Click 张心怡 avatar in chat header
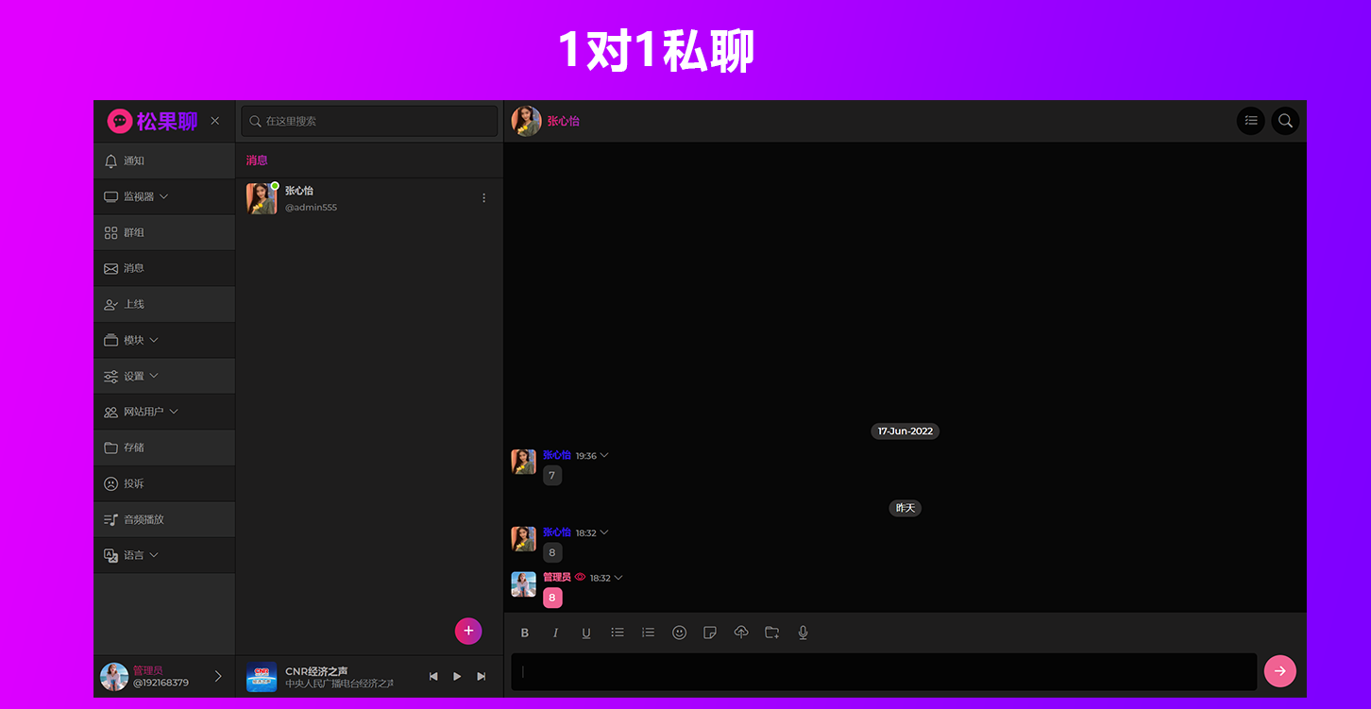 526,121
